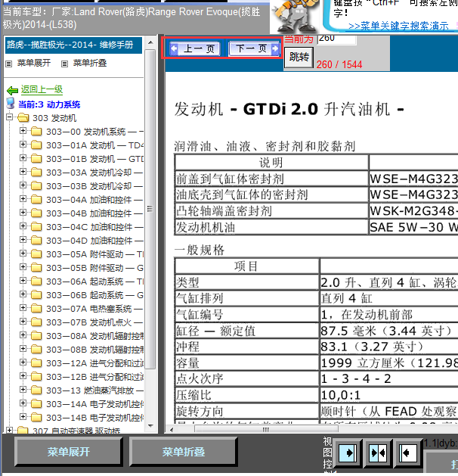Expand 303-04C 加油和控件 node
This screenshot has height=476, width=458.
coord(23,226)
